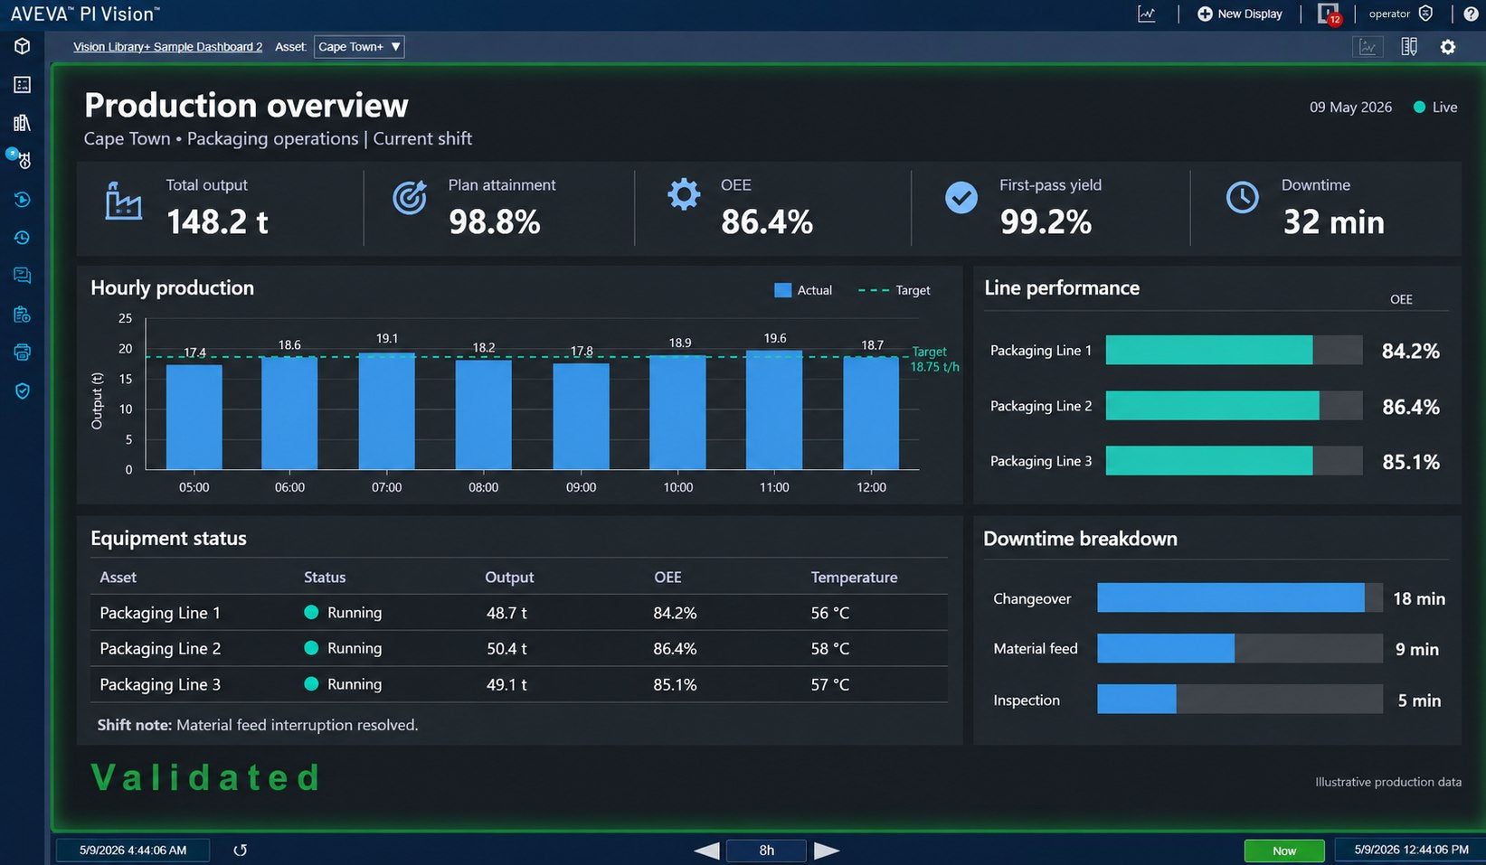This screenshot has height=865, width=1486.
Task: Click the Temperature column header
Action: 854,578
